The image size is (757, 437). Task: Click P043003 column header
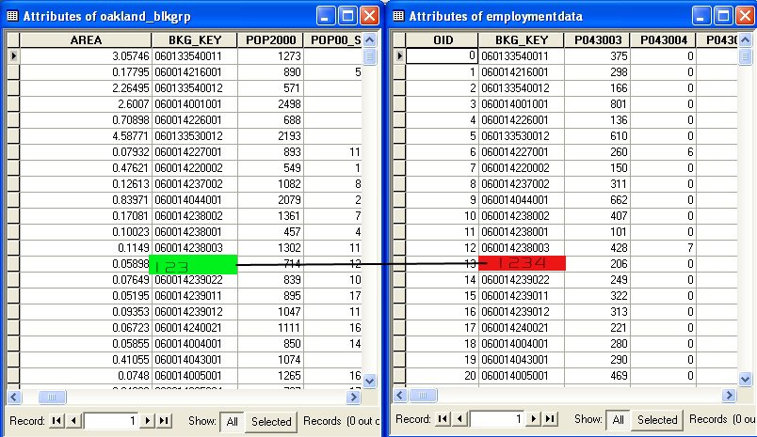coord(598,40)
